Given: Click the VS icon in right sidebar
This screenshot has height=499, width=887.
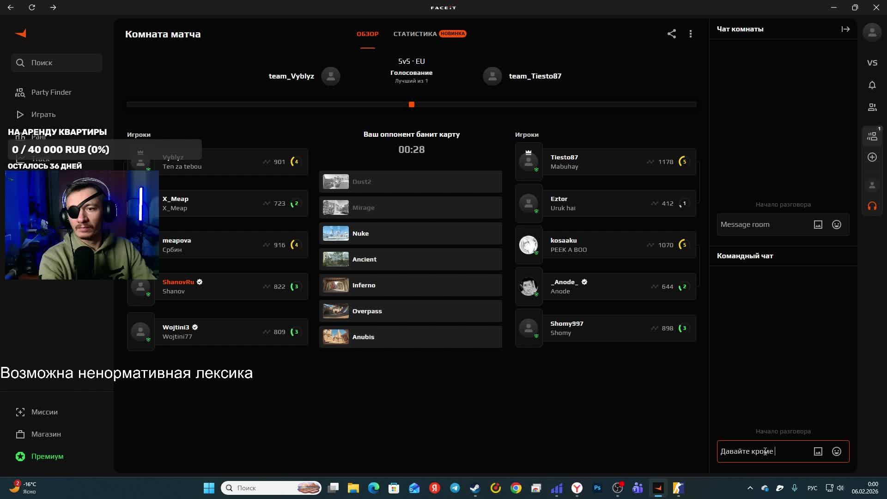Looking at the screenshot, I should tap(872, 63).
